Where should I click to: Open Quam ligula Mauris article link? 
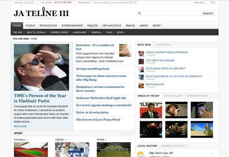[174, 76]
